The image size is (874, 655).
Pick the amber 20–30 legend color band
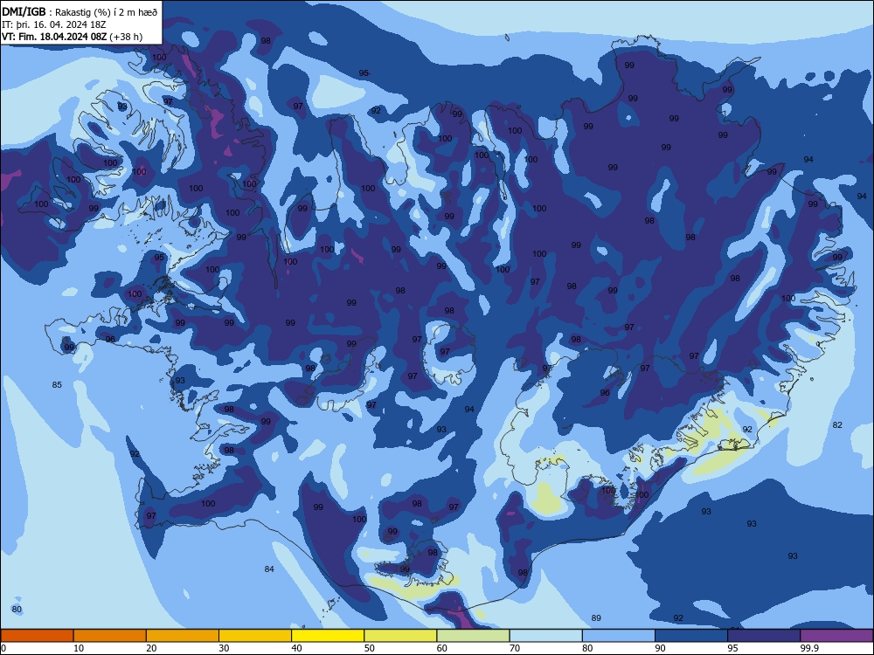[183, 636]
